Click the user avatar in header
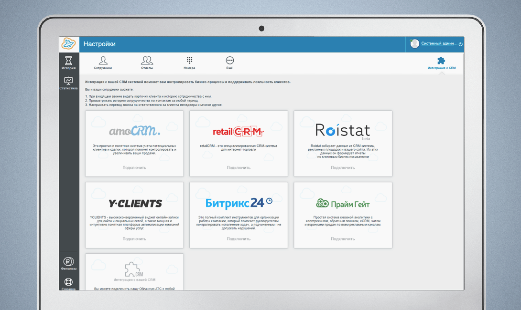 pyautogui.click(x=415, y=44)
